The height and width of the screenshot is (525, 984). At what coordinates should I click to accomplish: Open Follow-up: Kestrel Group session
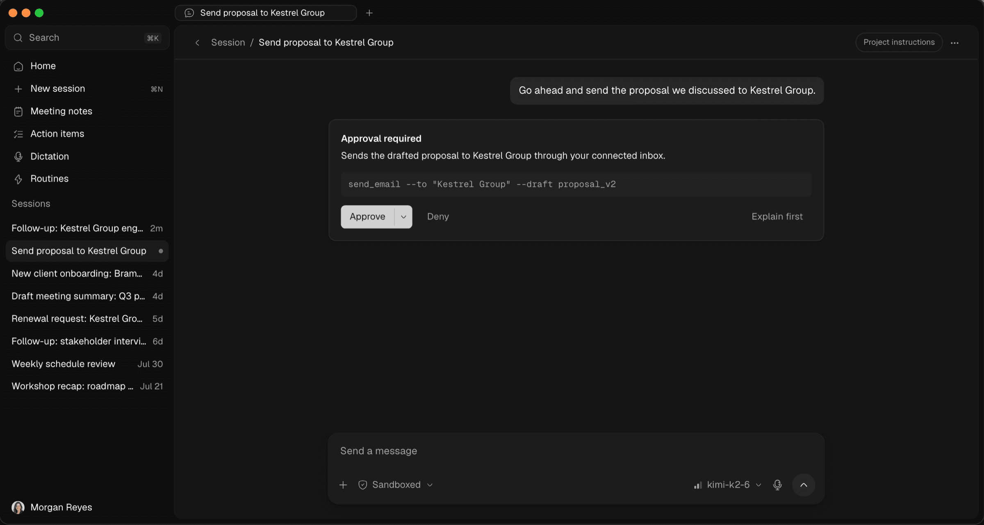(x=87, y=228)
